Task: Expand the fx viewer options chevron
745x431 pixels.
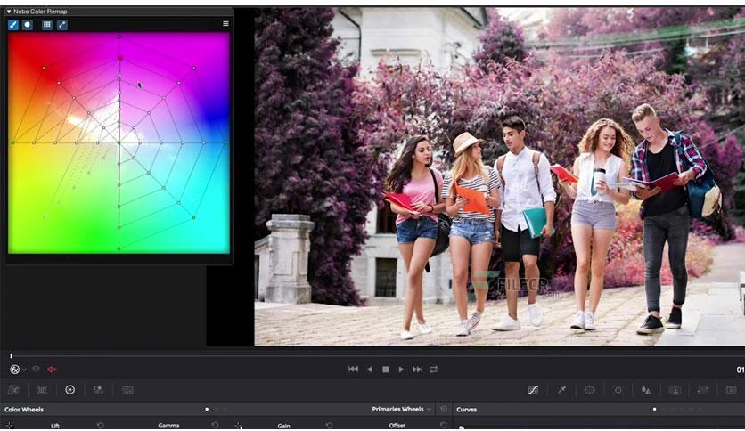Action: [24, 370]
